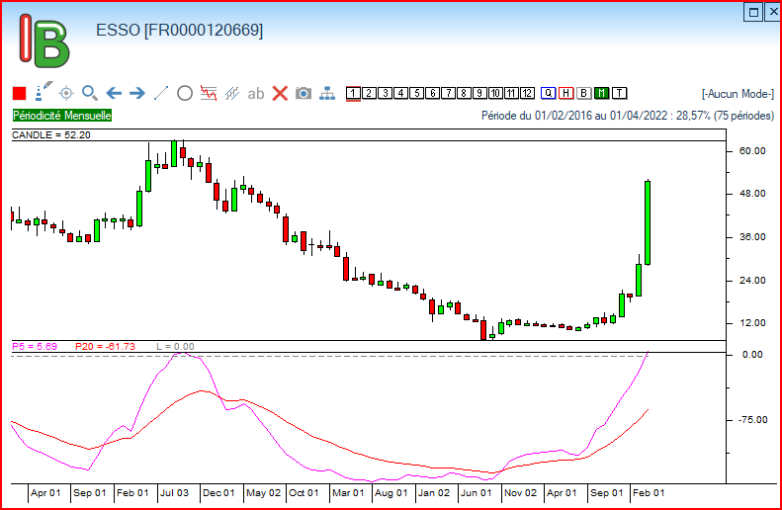Select the magnifying glass zoom tool
Viewport: 782px width, 510px height.
[x=90, y=93]
